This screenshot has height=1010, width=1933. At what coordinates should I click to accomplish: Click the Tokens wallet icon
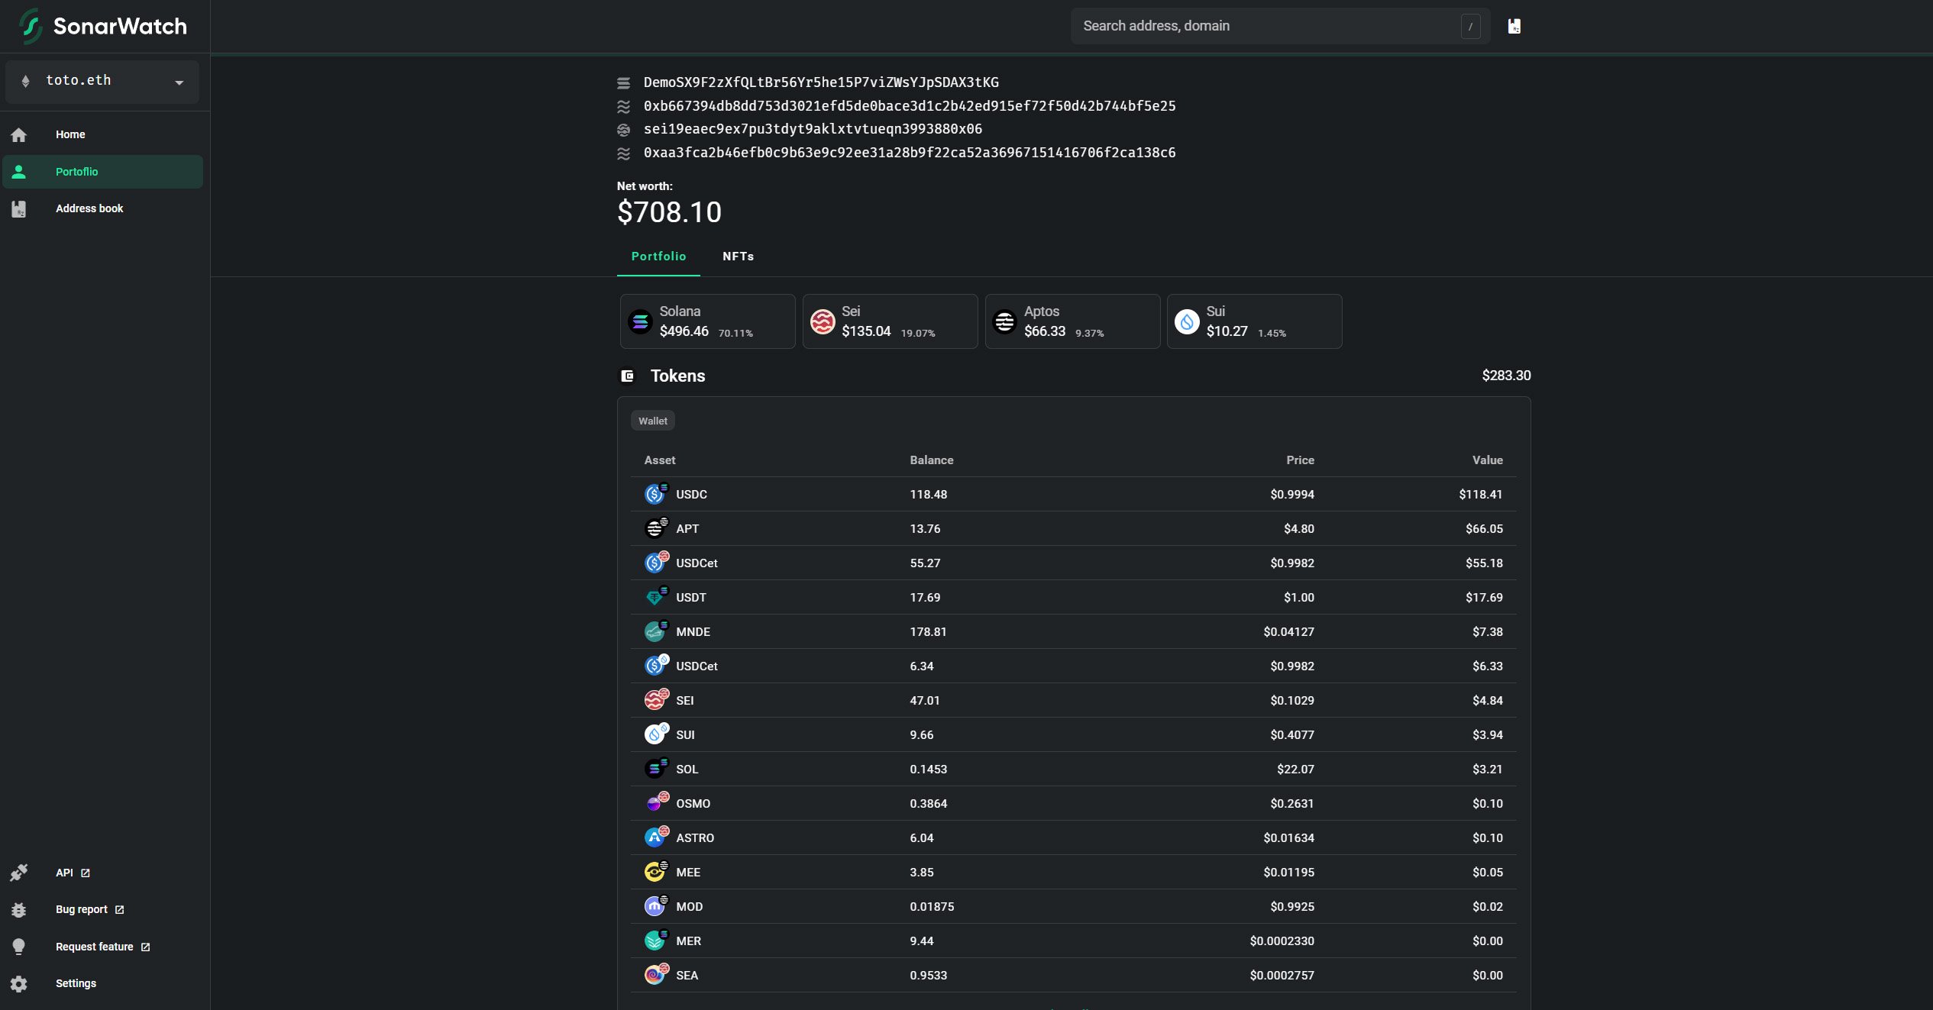coord(628,376)
